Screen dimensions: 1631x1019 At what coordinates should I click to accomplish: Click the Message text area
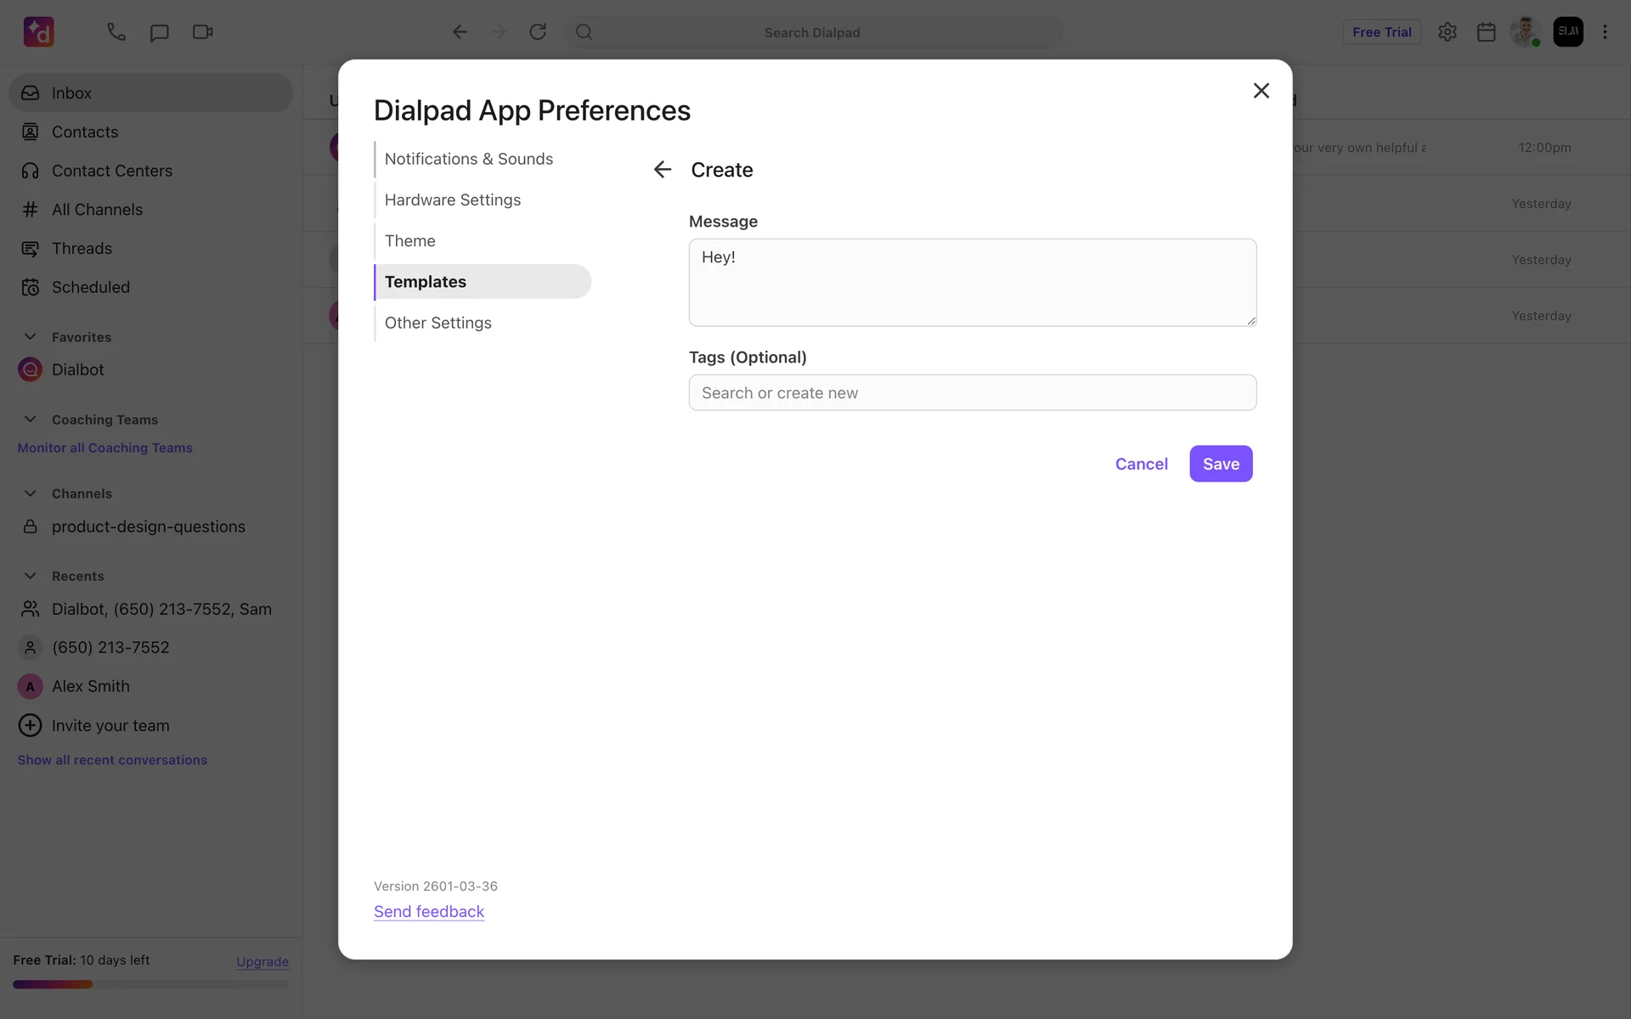[x=972, y=283]
